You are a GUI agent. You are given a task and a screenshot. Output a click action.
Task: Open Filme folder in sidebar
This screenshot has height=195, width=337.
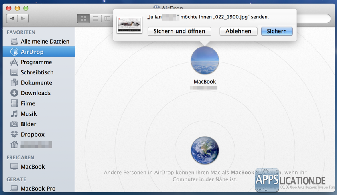[39, 103]
